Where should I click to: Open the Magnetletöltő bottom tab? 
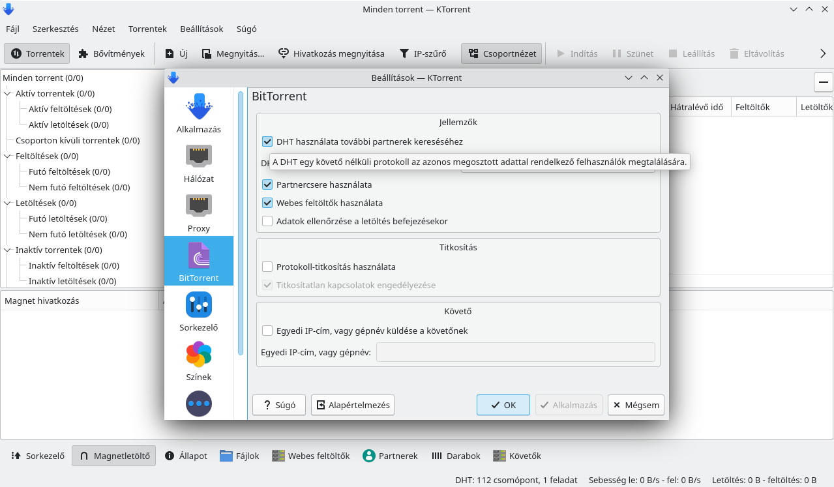pyautogui.click(x=114, y=456)
